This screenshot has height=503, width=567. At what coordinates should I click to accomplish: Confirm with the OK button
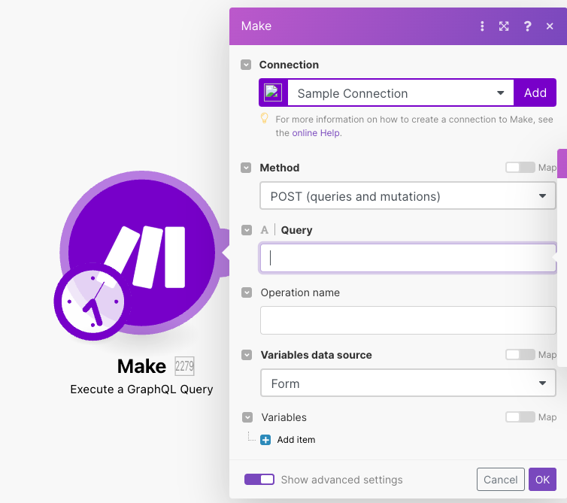[x=542, y=480]
